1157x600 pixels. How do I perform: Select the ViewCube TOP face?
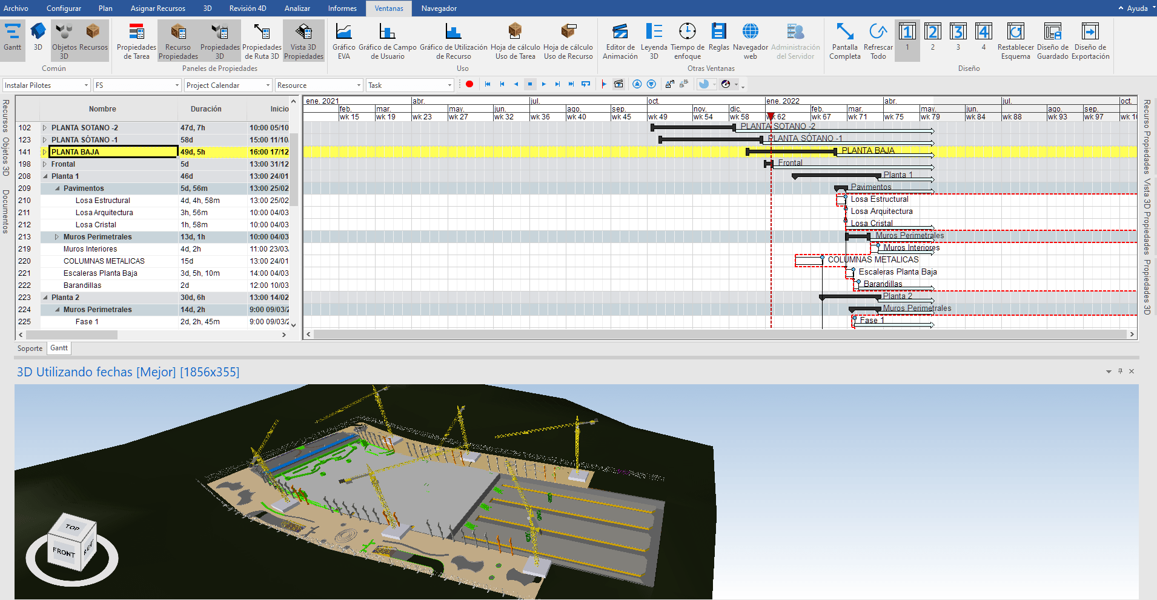coord(73,527)
